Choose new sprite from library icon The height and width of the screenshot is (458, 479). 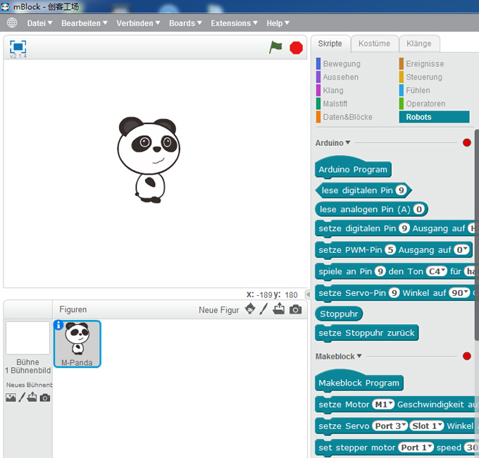250,309
